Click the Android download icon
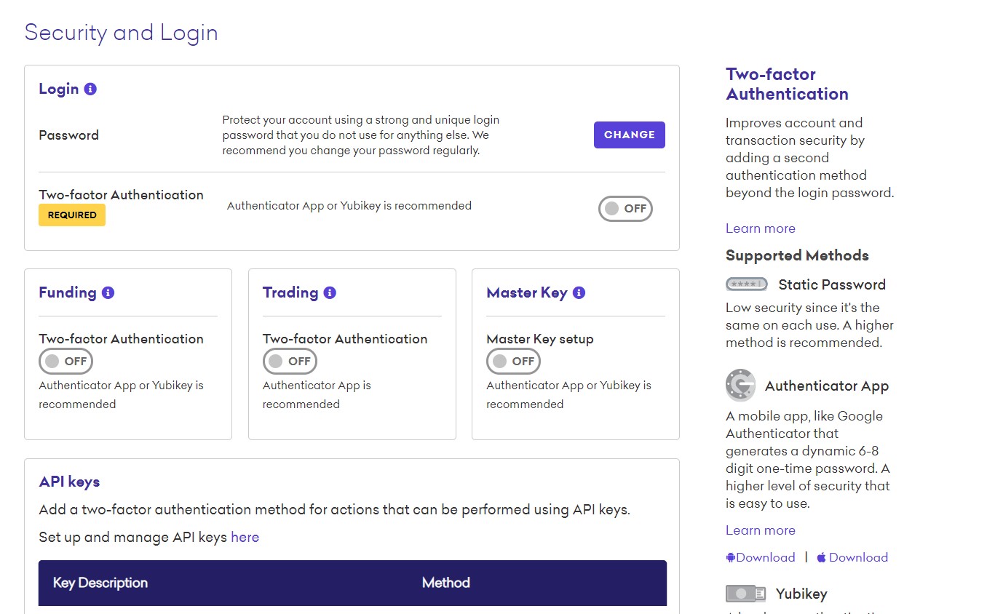Screen dimensions: 995x614 pyautogui.click(x=729, y=557)
